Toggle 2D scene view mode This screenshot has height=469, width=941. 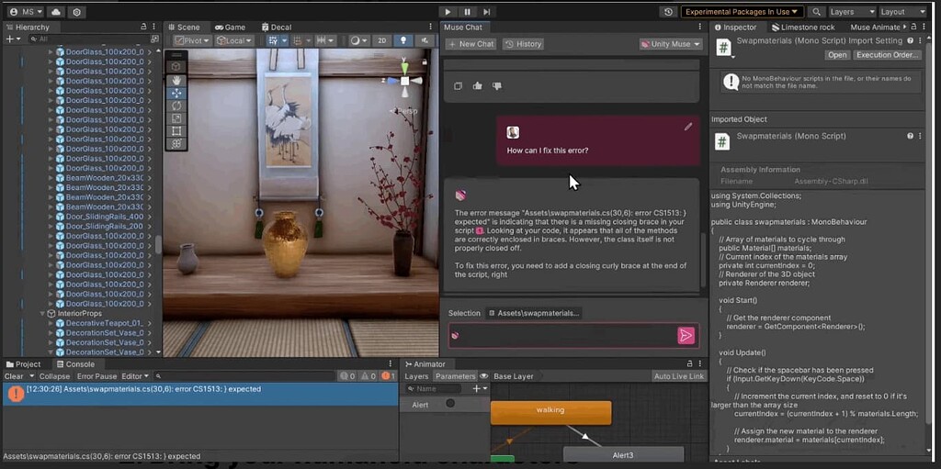pos(381,40)
